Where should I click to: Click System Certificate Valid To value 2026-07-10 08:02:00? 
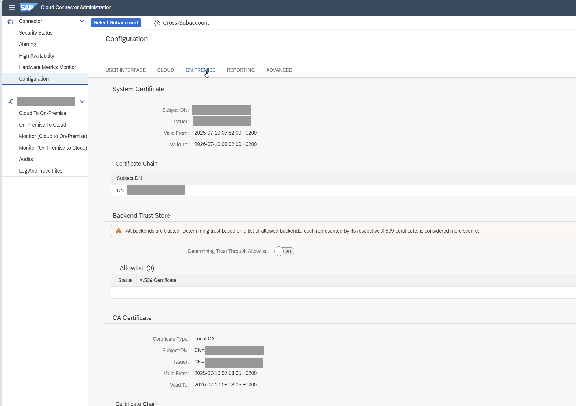click(226, 144)
